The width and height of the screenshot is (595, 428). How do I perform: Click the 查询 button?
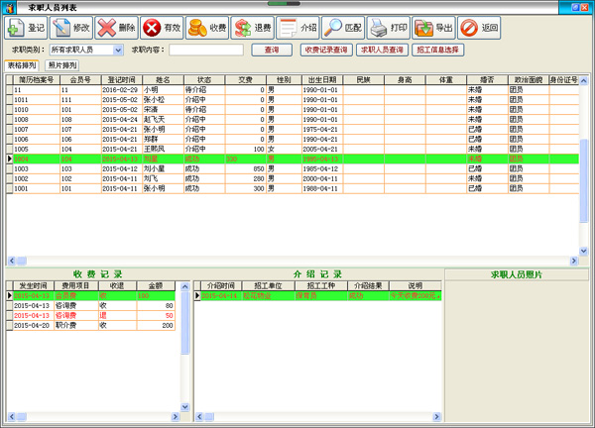[x=272, y=50]
